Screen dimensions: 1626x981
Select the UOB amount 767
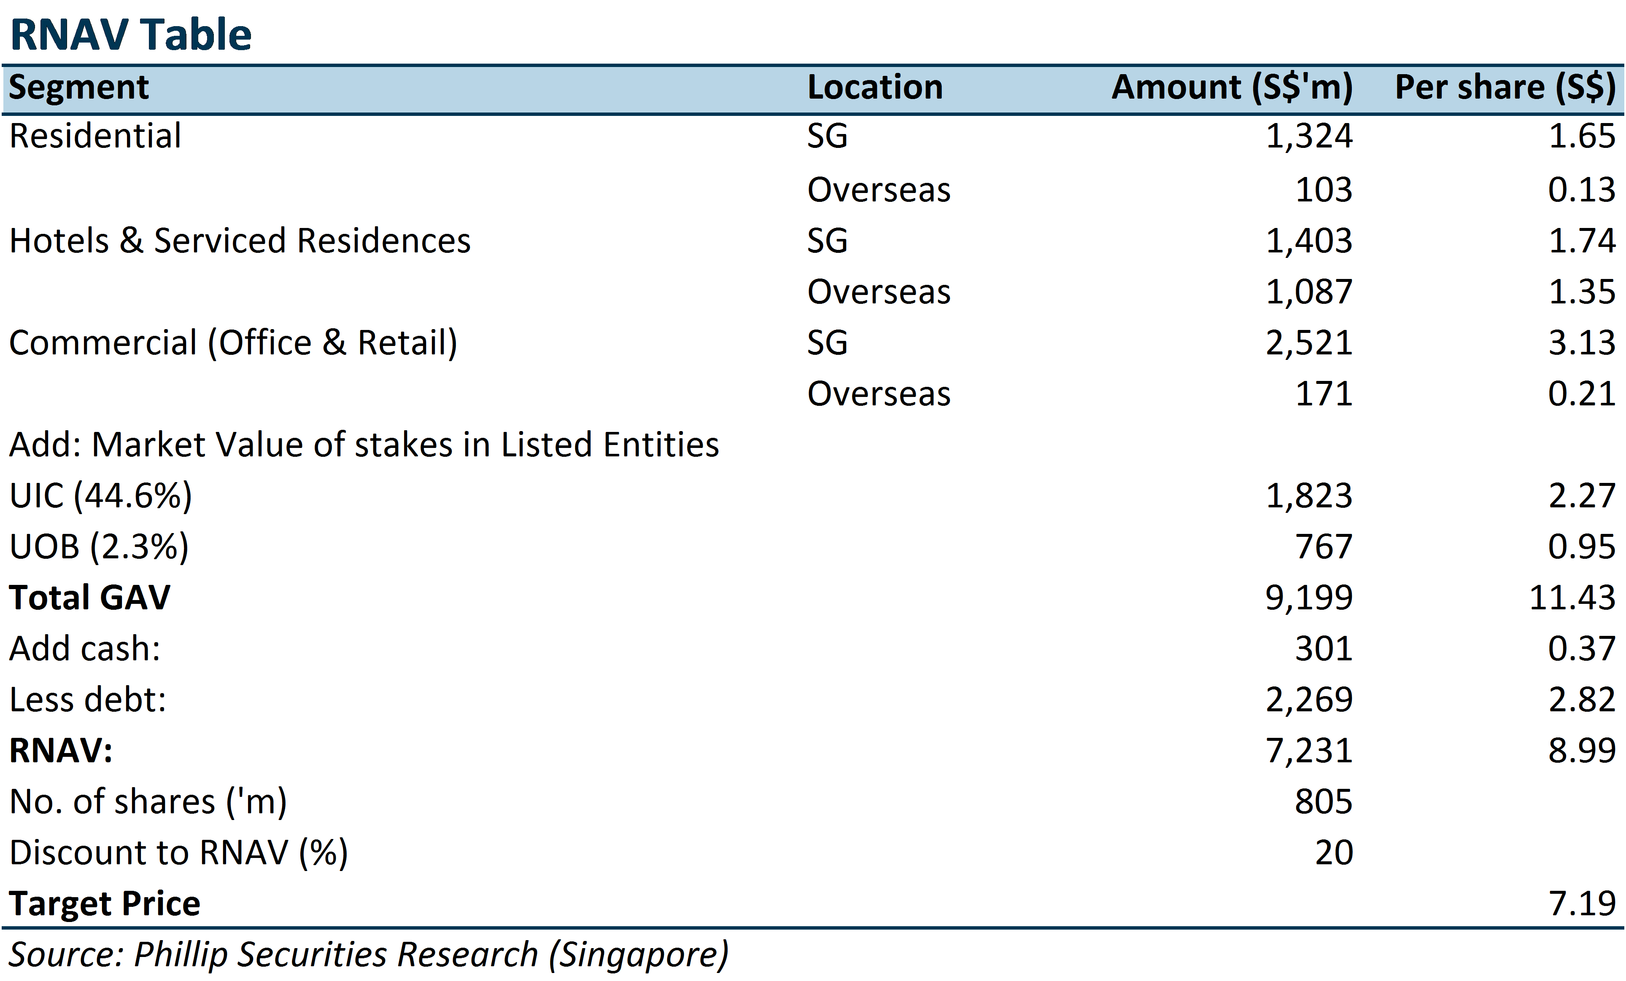[1324, 547]
